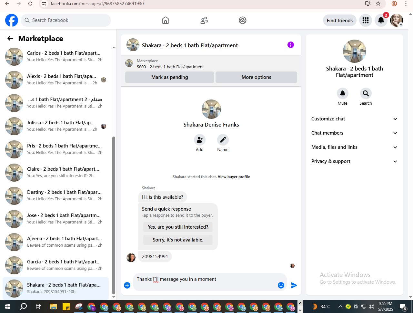Open View buyer profile link
The image size is (413, 313).
pos(234,177)
